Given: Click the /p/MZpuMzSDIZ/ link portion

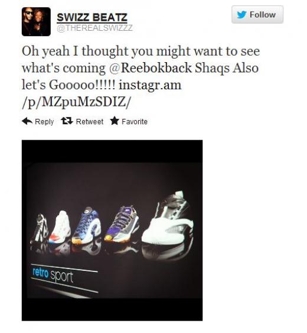Looking at the screenshot, I should pyautogui.click(x=76, y=102).
